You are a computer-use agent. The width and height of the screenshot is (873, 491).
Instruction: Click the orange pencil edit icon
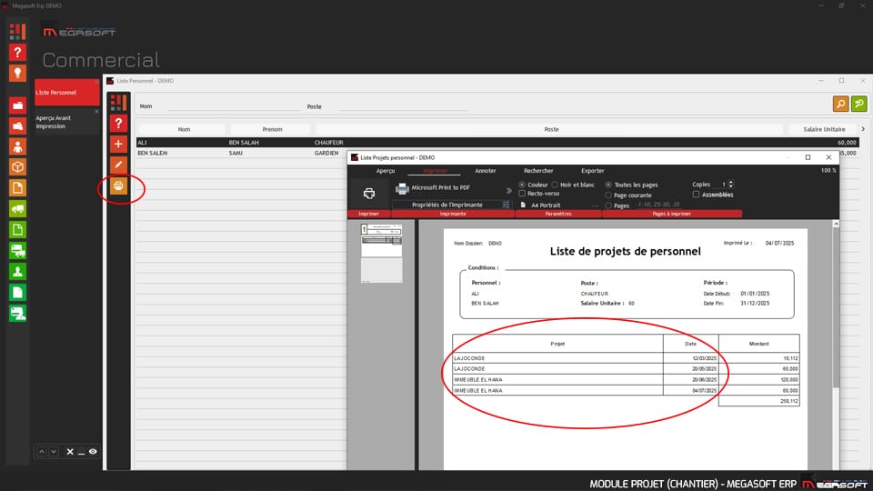click(x=117, y=165)
